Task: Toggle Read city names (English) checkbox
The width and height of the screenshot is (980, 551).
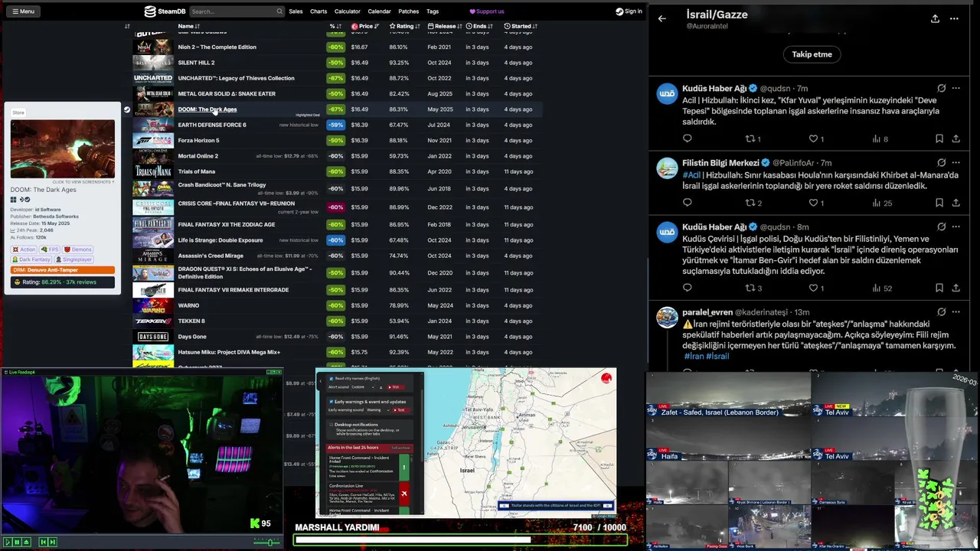Action: coord(331,379)
